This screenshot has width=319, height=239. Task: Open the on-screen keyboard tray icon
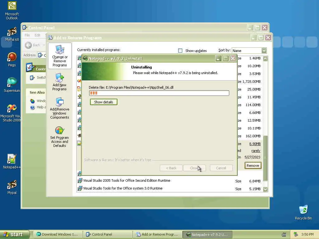point(284,235)
